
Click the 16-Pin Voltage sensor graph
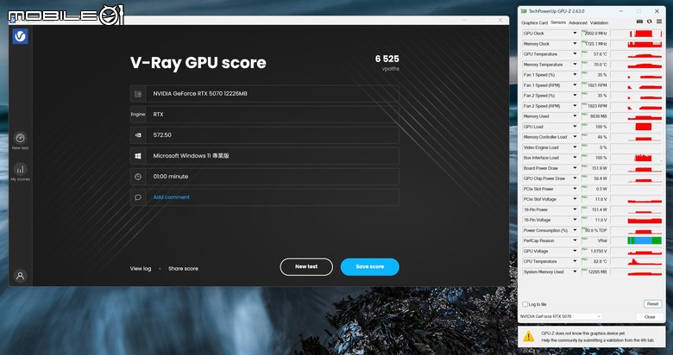(x=637, y=220)
